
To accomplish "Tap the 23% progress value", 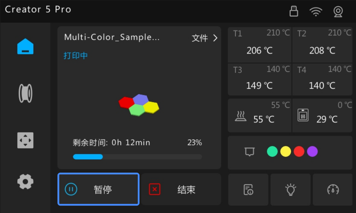I will [195, 143].
